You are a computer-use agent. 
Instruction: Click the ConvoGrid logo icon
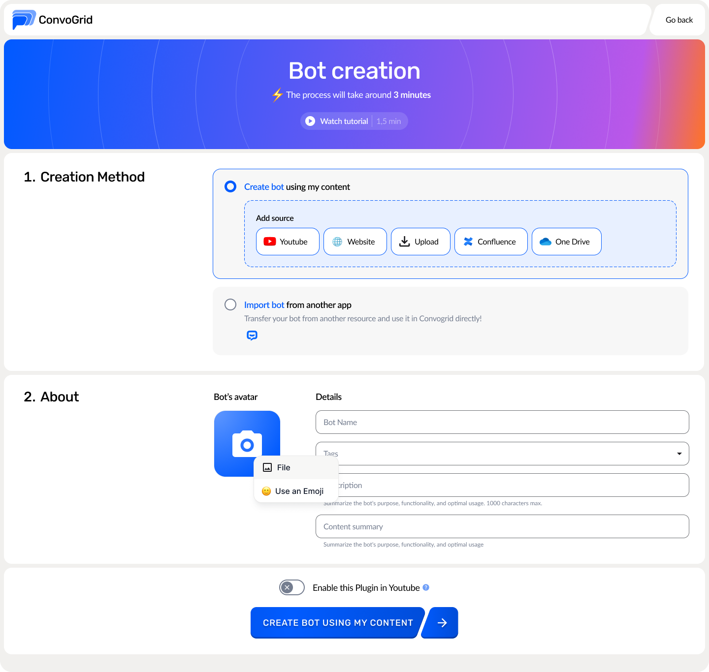(x=24, y=20)
